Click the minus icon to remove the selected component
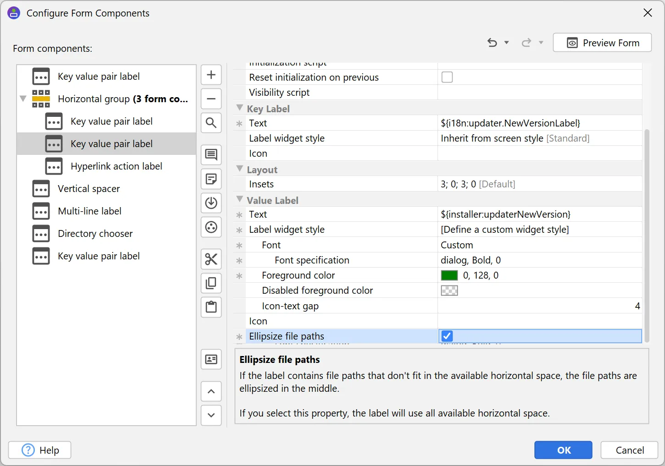This screenshot has height=466, width=665. point(211,99)
